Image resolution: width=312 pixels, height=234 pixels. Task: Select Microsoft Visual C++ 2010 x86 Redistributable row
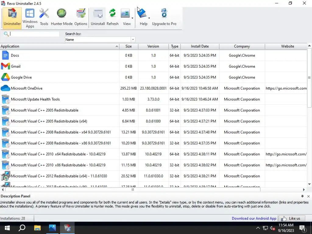coord(154,165)
